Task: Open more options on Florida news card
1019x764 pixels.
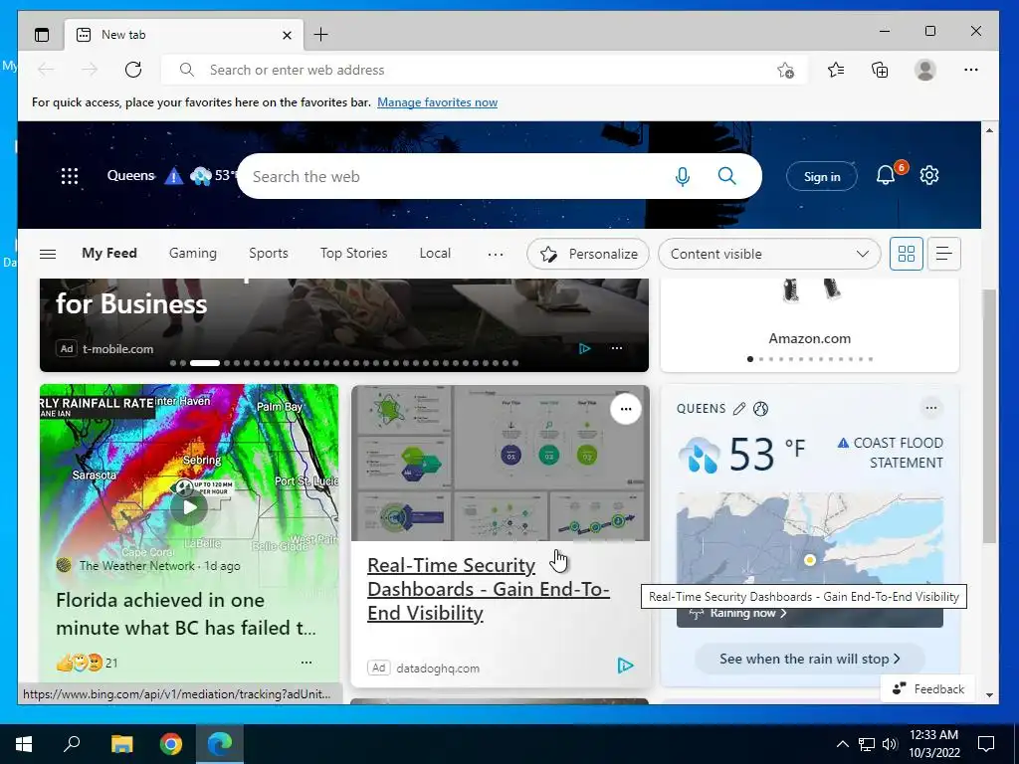Action: coord(306,663)
